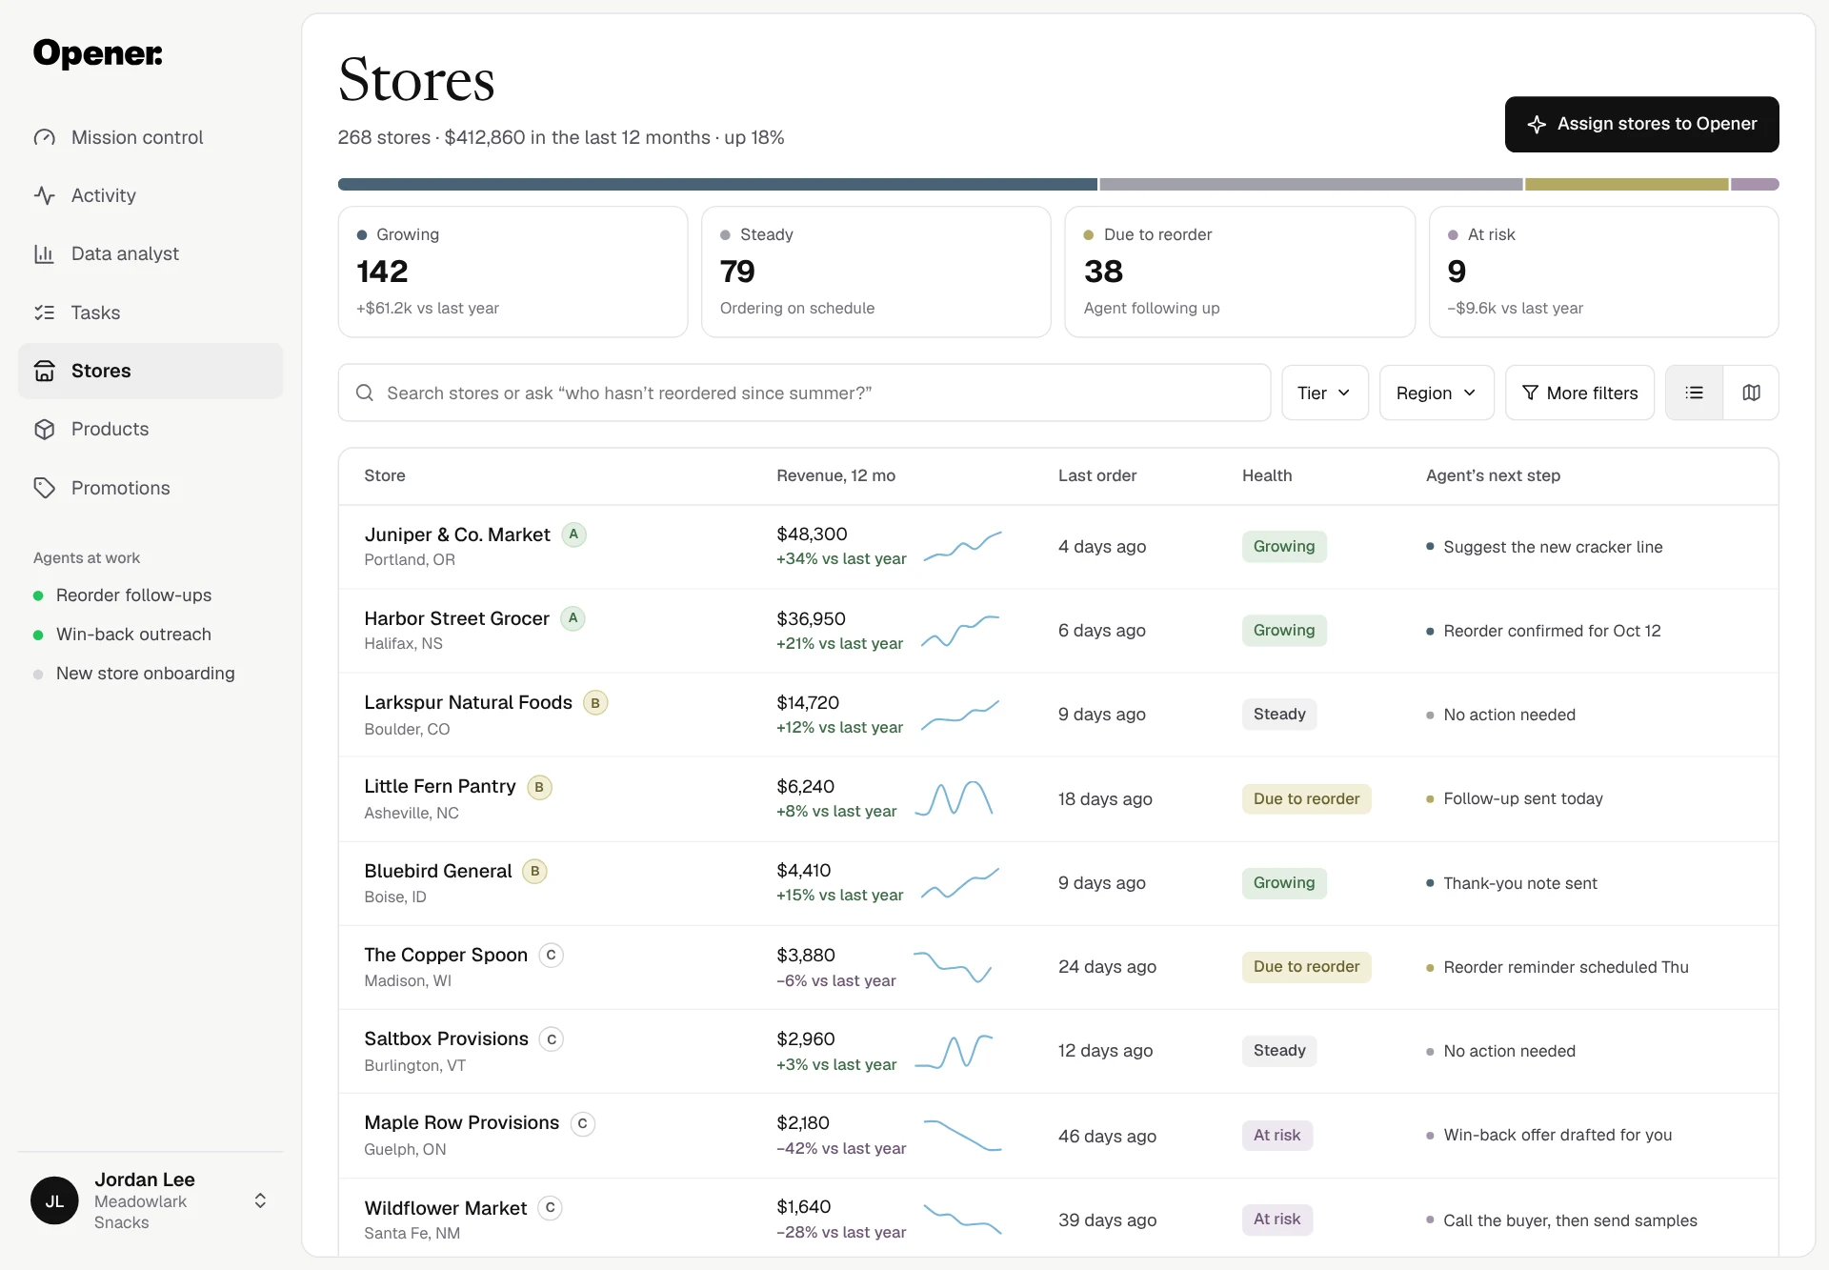Click 'Reorder reminder scheduled Thu'
Screen dimensions: 1829x1270
1565,967
